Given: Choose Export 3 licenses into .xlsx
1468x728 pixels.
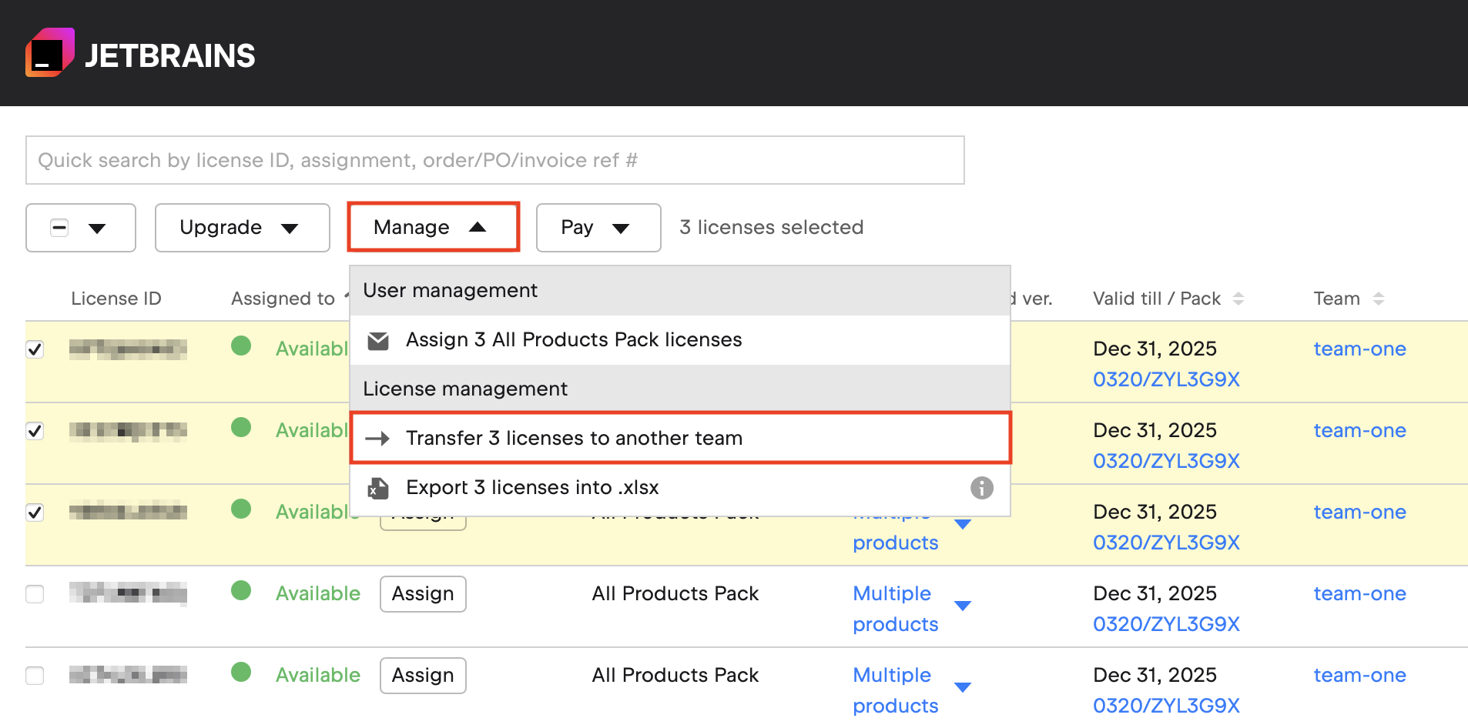Looking at the screenshot, I should (532, 488).
